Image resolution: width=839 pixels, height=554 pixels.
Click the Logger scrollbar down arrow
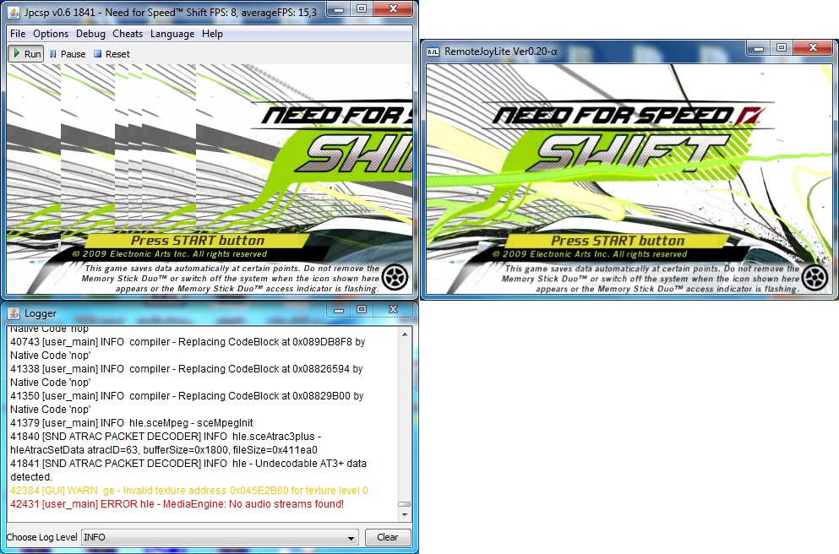pyautogui.click(x=405, y=514)
